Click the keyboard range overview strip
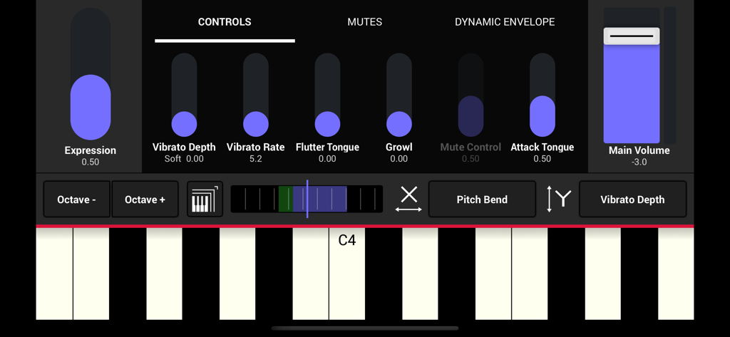 pyautogui.click(x=307, y=199)
